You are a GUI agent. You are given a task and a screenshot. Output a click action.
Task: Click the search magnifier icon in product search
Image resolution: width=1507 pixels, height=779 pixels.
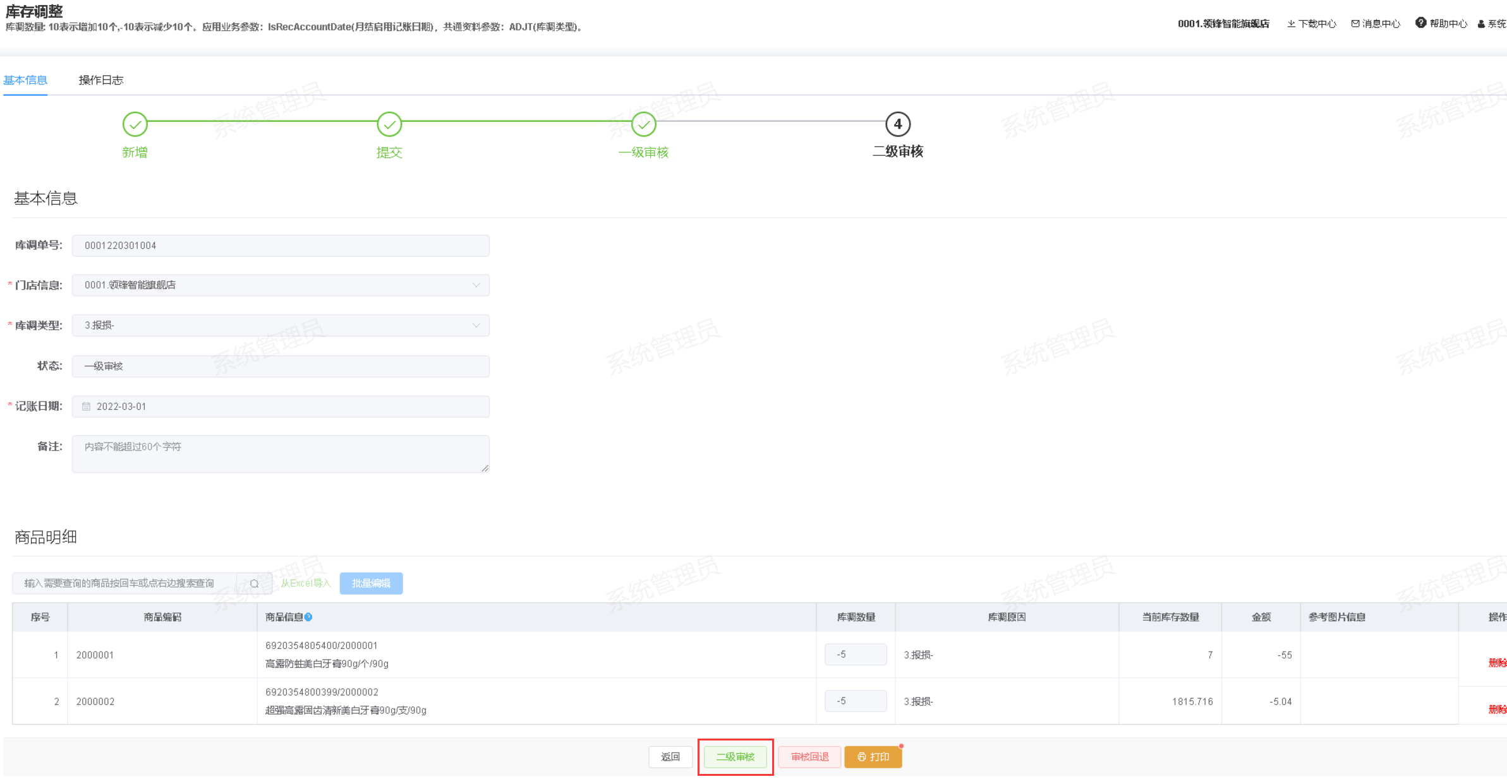pyautogui.click(x=254, y=583)
